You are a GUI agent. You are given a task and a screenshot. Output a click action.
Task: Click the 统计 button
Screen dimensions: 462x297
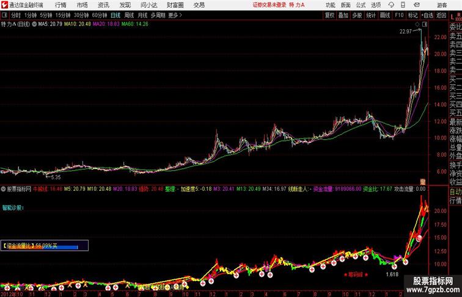pyautogui.click(x=371, y=15)
